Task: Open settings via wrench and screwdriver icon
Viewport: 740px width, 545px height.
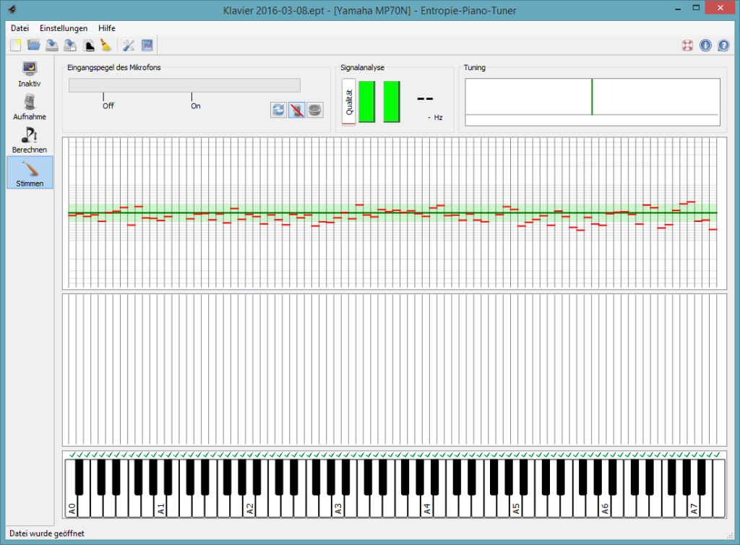Action: tap(129, 46)
